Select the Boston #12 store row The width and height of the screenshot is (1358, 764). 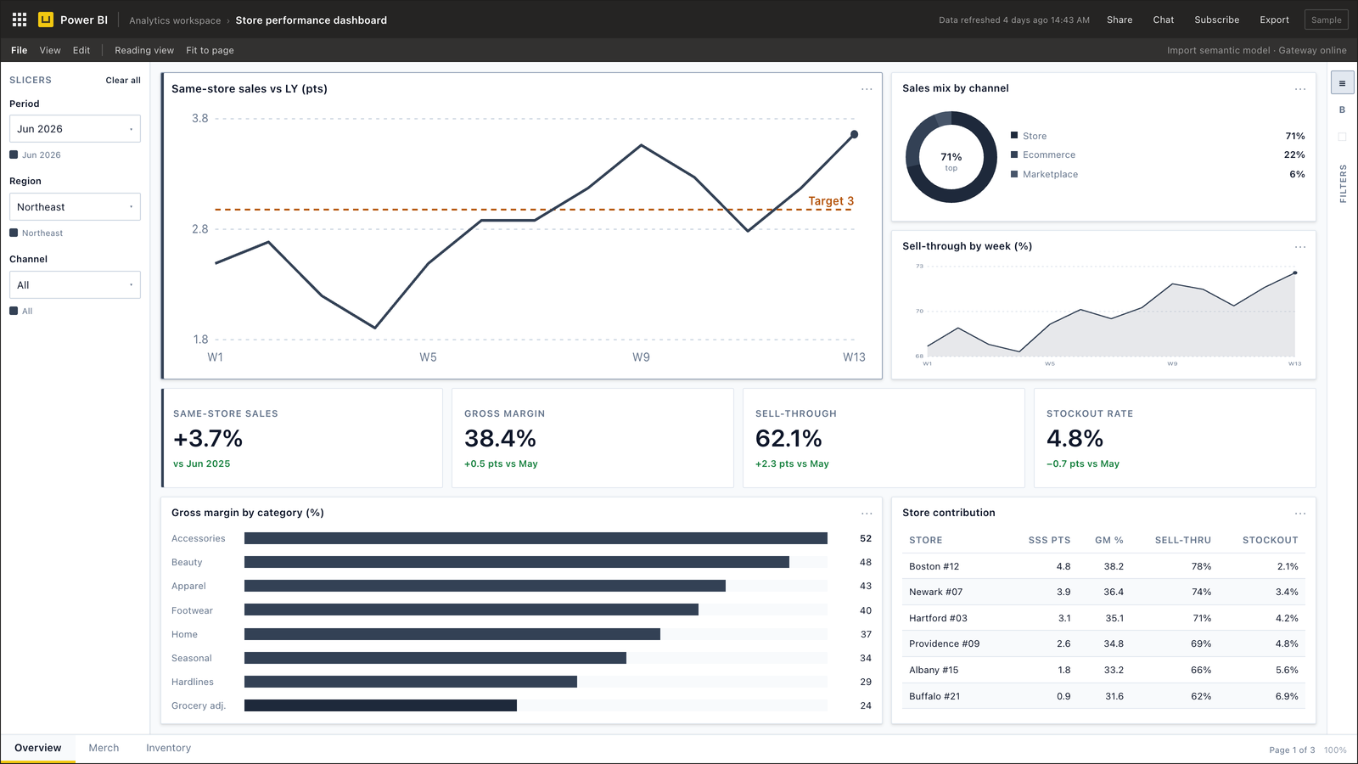[x=1103, y=566]
